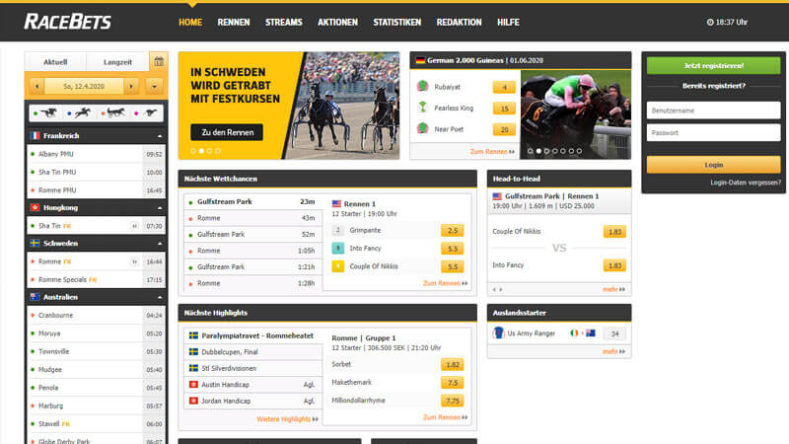Image resolution: width=789 pixels, height=444 pixels.
Task: Focus the Passwort field
Action: click(713, 133)
